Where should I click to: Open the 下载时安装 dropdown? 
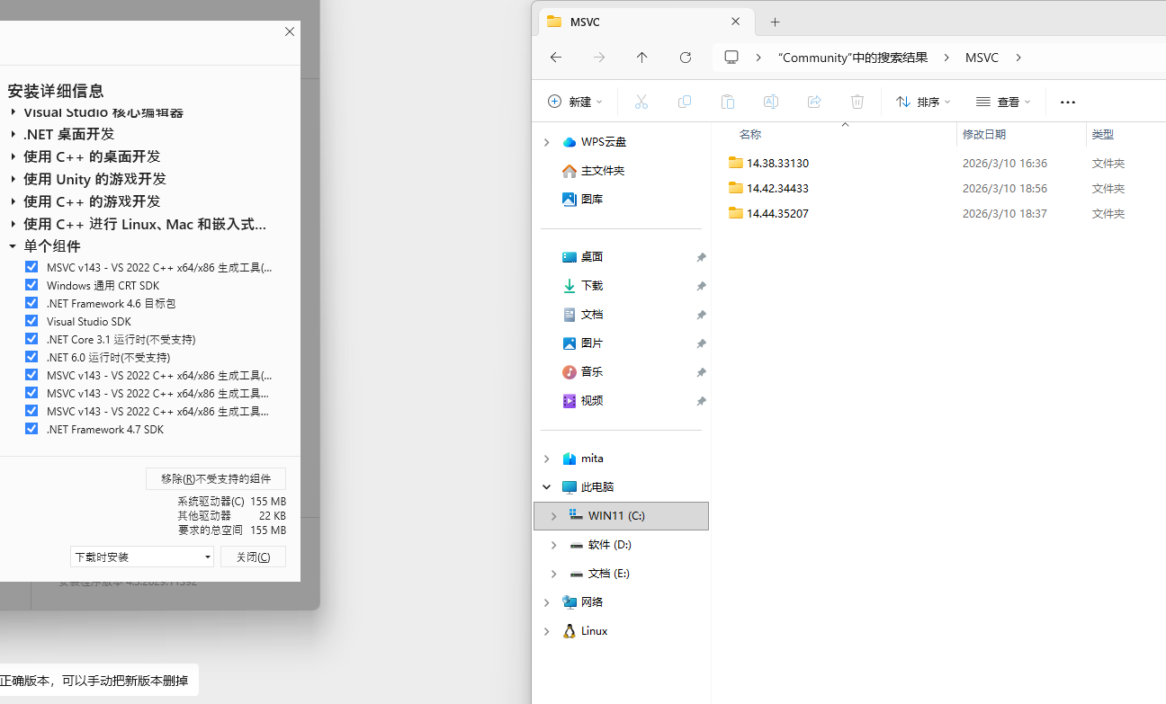142,557
